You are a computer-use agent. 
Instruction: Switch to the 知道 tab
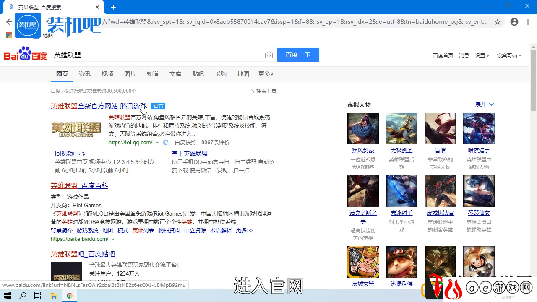pos(153,74)
